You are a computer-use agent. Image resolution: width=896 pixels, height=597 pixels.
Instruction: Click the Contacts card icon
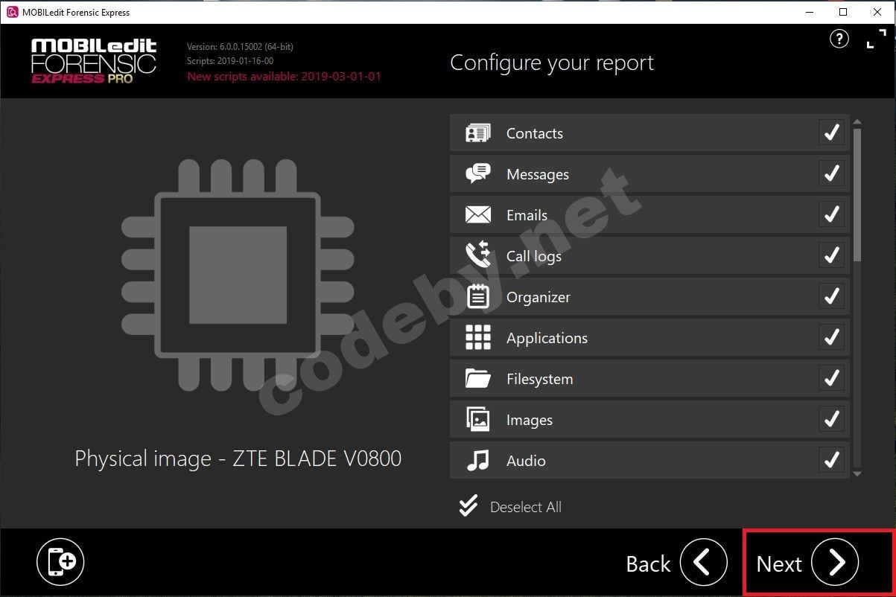[477, 134]
